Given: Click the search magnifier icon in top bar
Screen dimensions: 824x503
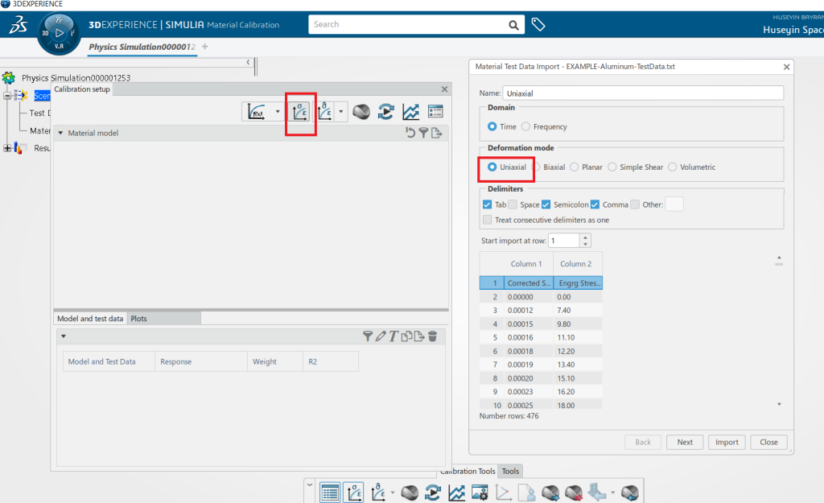Looking at the screenshot, I should tap(513, 25).
